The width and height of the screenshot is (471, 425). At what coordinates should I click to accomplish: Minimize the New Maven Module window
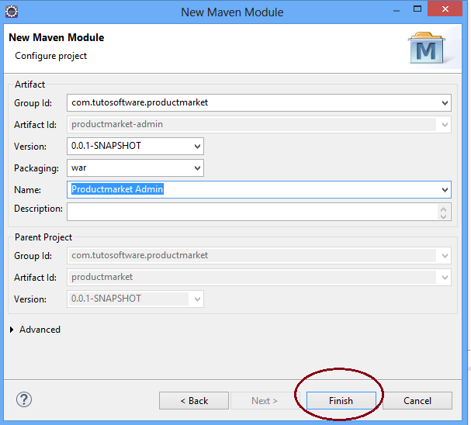(x=397, y=11)
